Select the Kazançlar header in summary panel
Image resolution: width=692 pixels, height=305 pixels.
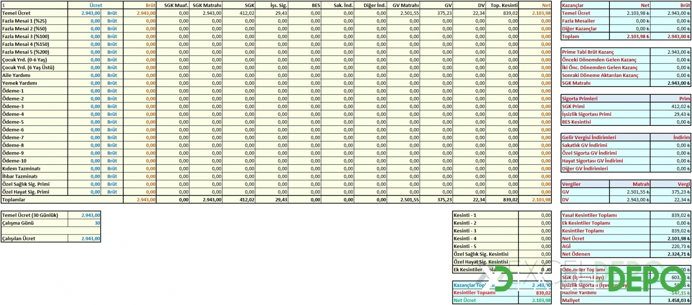pos(585,5)
